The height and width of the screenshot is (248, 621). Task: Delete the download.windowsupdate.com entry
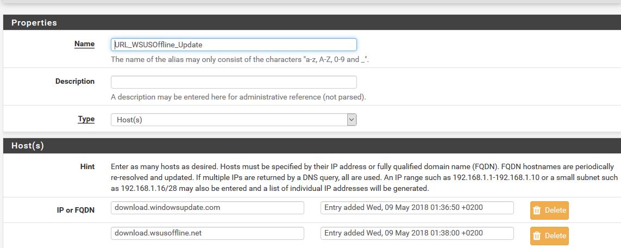pos(549,210)
